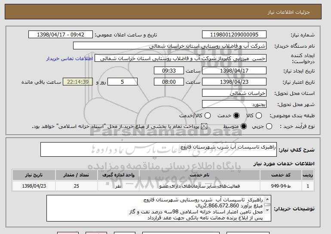Click validity time field 08:00
The width and height of the screenshot is (331, 234).
tap(169, 82)
